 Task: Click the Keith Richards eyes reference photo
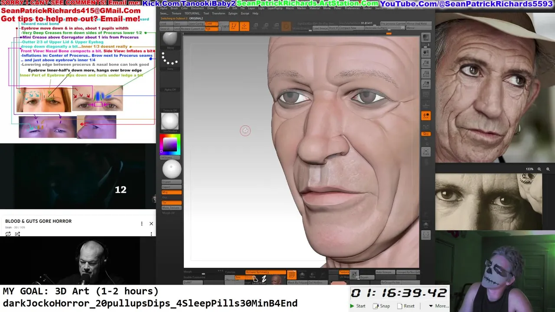point(489,201)
